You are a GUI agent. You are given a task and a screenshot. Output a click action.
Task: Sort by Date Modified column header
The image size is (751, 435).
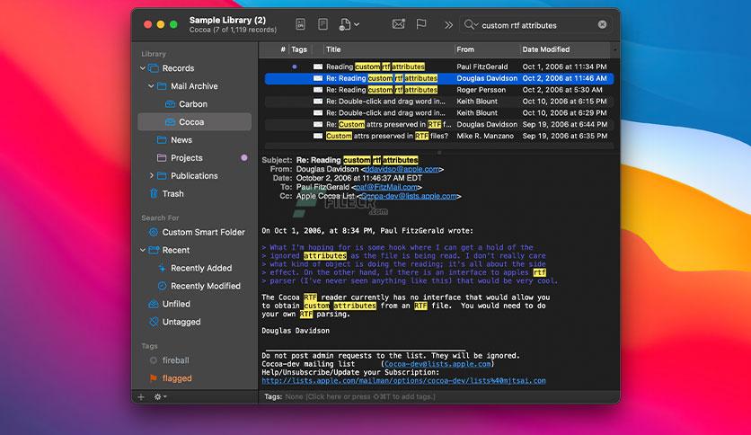[545, 49]
